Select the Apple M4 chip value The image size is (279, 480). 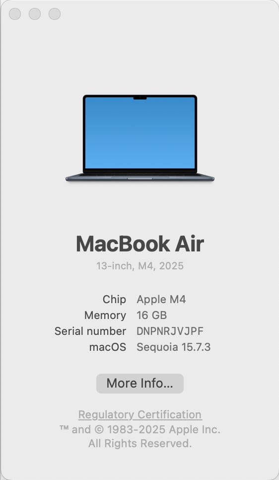[161, 300]
